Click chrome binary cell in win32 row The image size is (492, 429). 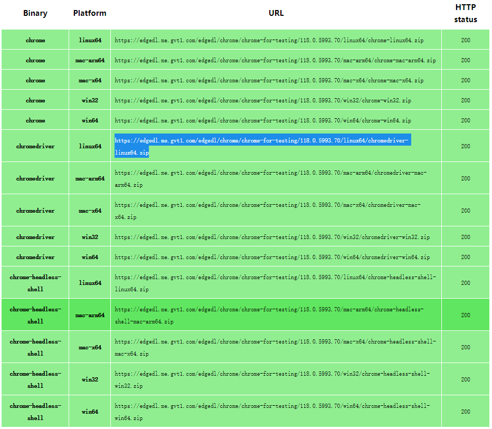tap(35, 100)
